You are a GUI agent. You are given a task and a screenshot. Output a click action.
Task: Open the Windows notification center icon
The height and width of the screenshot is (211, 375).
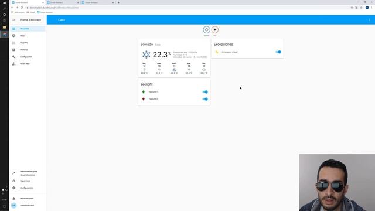[4, 206]
